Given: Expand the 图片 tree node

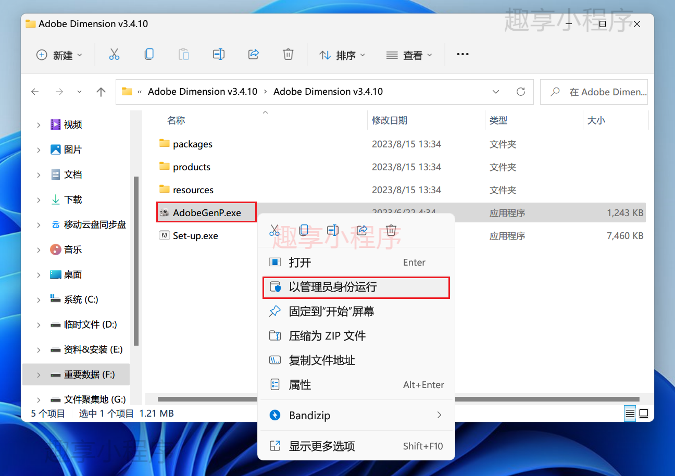Looking at the screenshot, I should tap(39, 149).
